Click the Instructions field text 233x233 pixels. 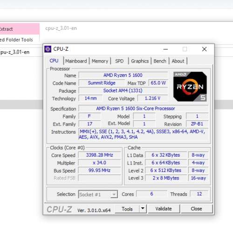click(142, 134)
